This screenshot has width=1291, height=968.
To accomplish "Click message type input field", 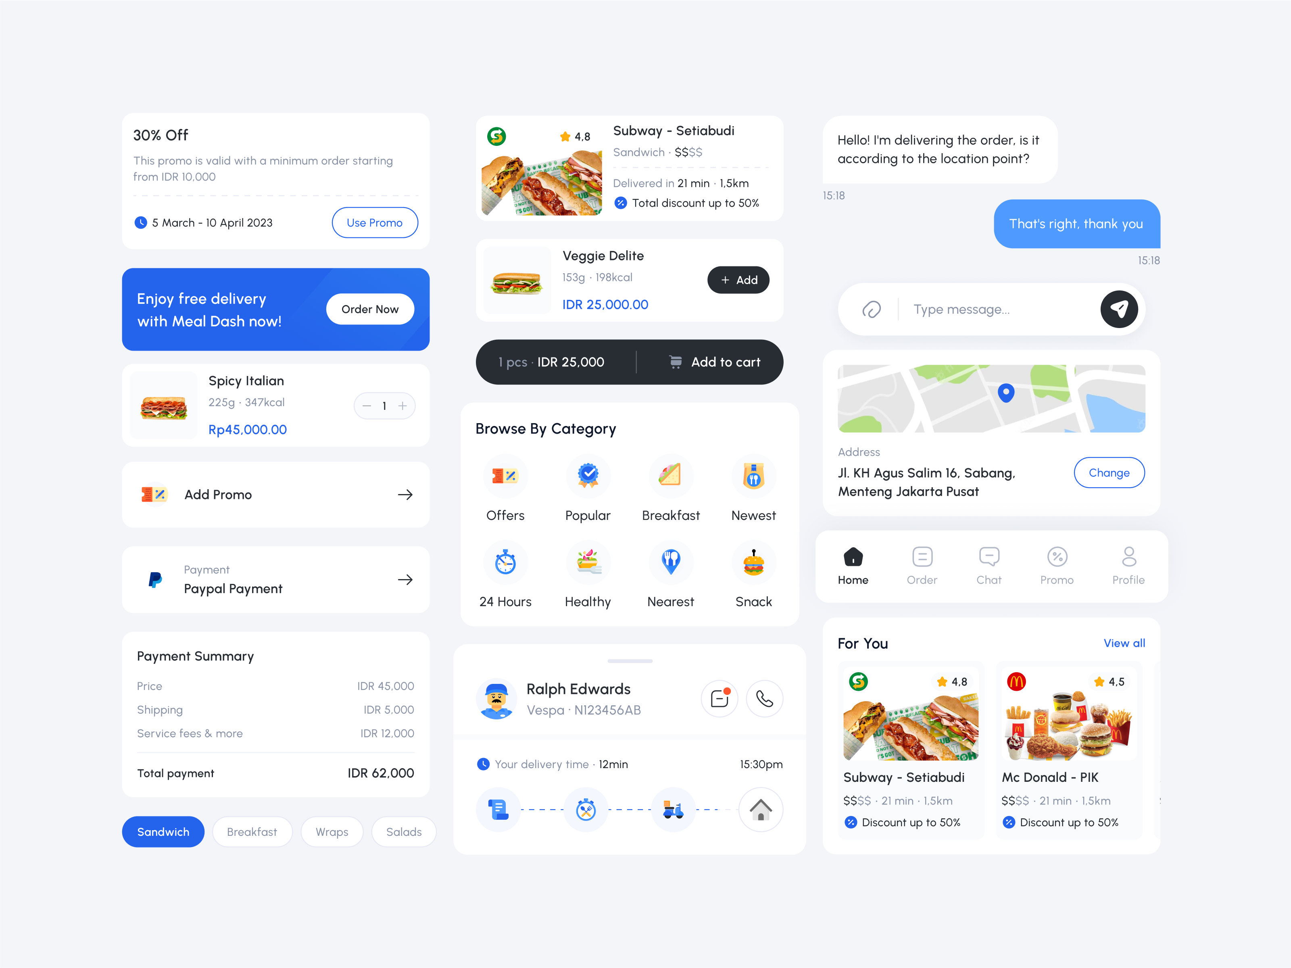I will [992, 309].
